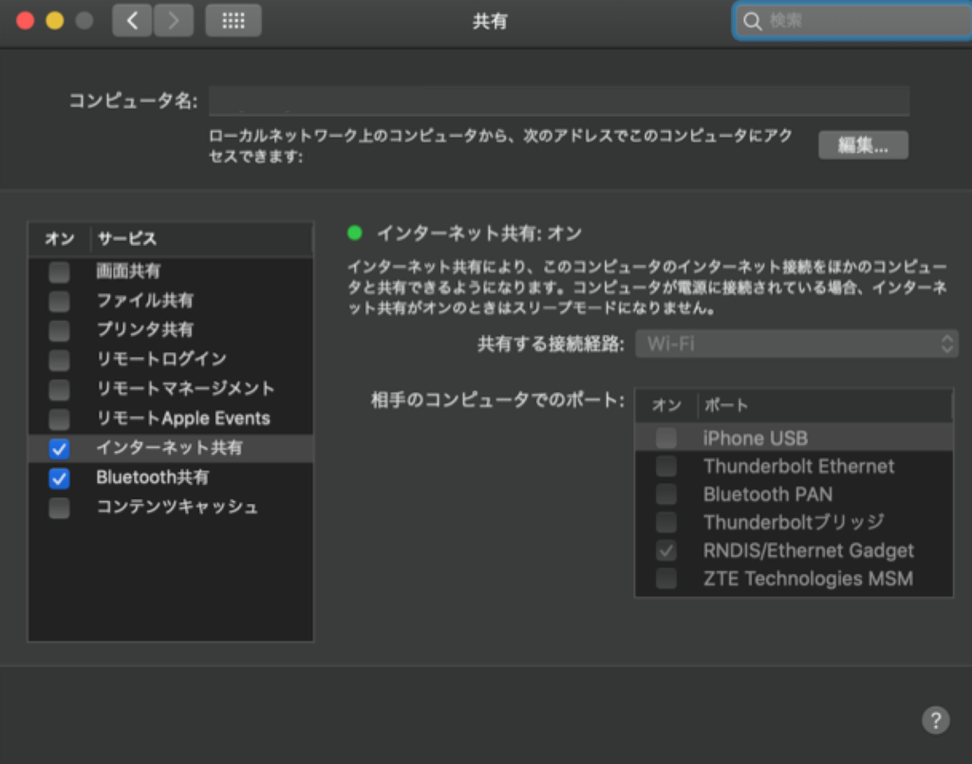Image resolution: width=972 pixels, height=764 pixels.
Task: Check the iPhone USB port checkbox
Action: pos(665,438)
